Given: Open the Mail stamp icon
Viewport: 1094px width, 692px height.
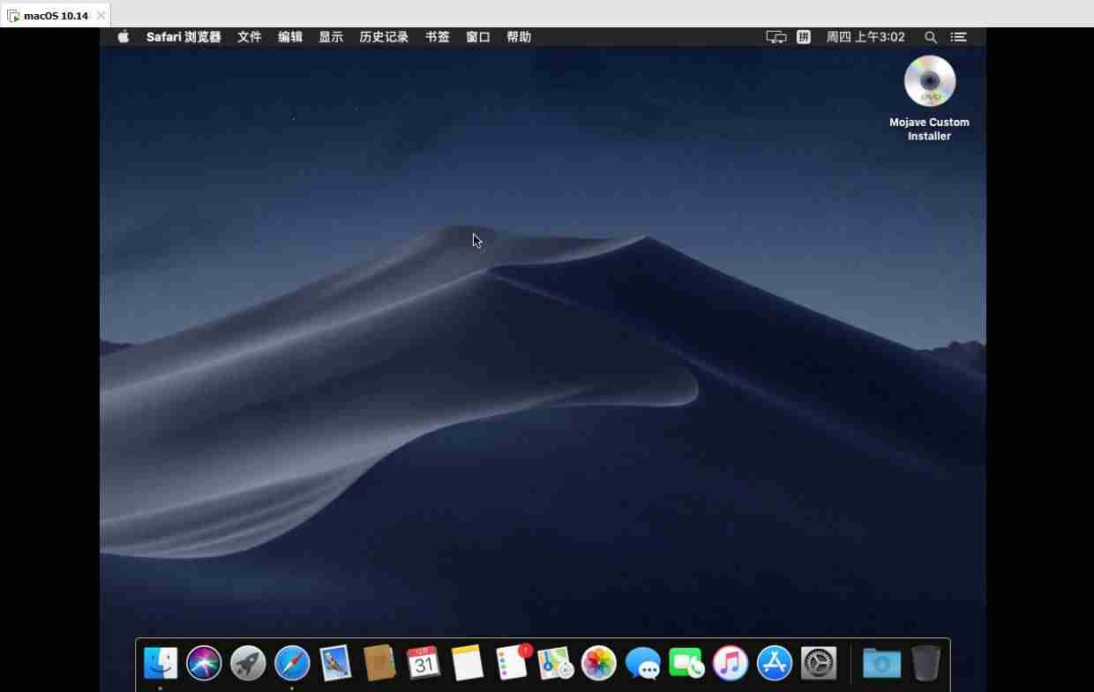Looking at the screenshot, I should pos(335,663).
